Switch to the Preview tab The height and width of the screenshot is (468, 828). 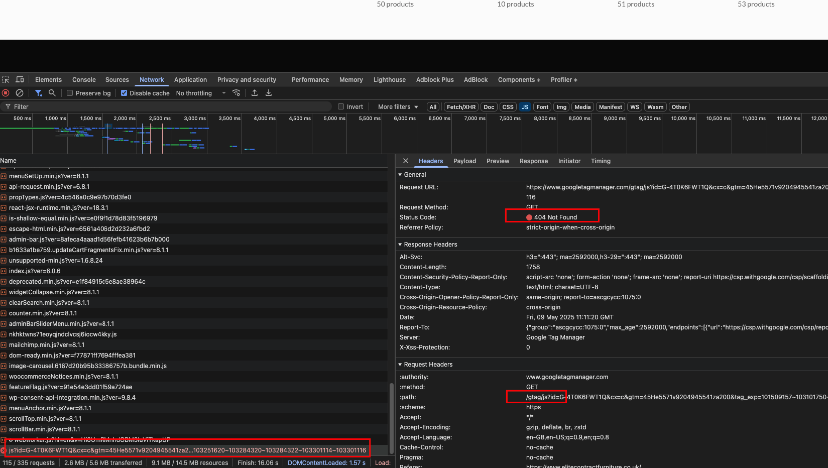click(498, 161)
